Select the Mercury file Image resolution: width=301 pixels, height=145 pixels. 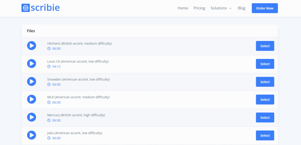point(265,118)
